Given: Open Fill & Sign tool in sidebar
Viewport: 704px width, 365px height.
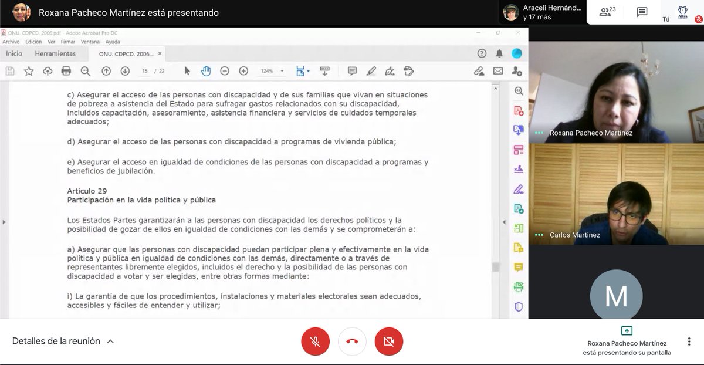Looking at the screenshot, I should [519, 170].
